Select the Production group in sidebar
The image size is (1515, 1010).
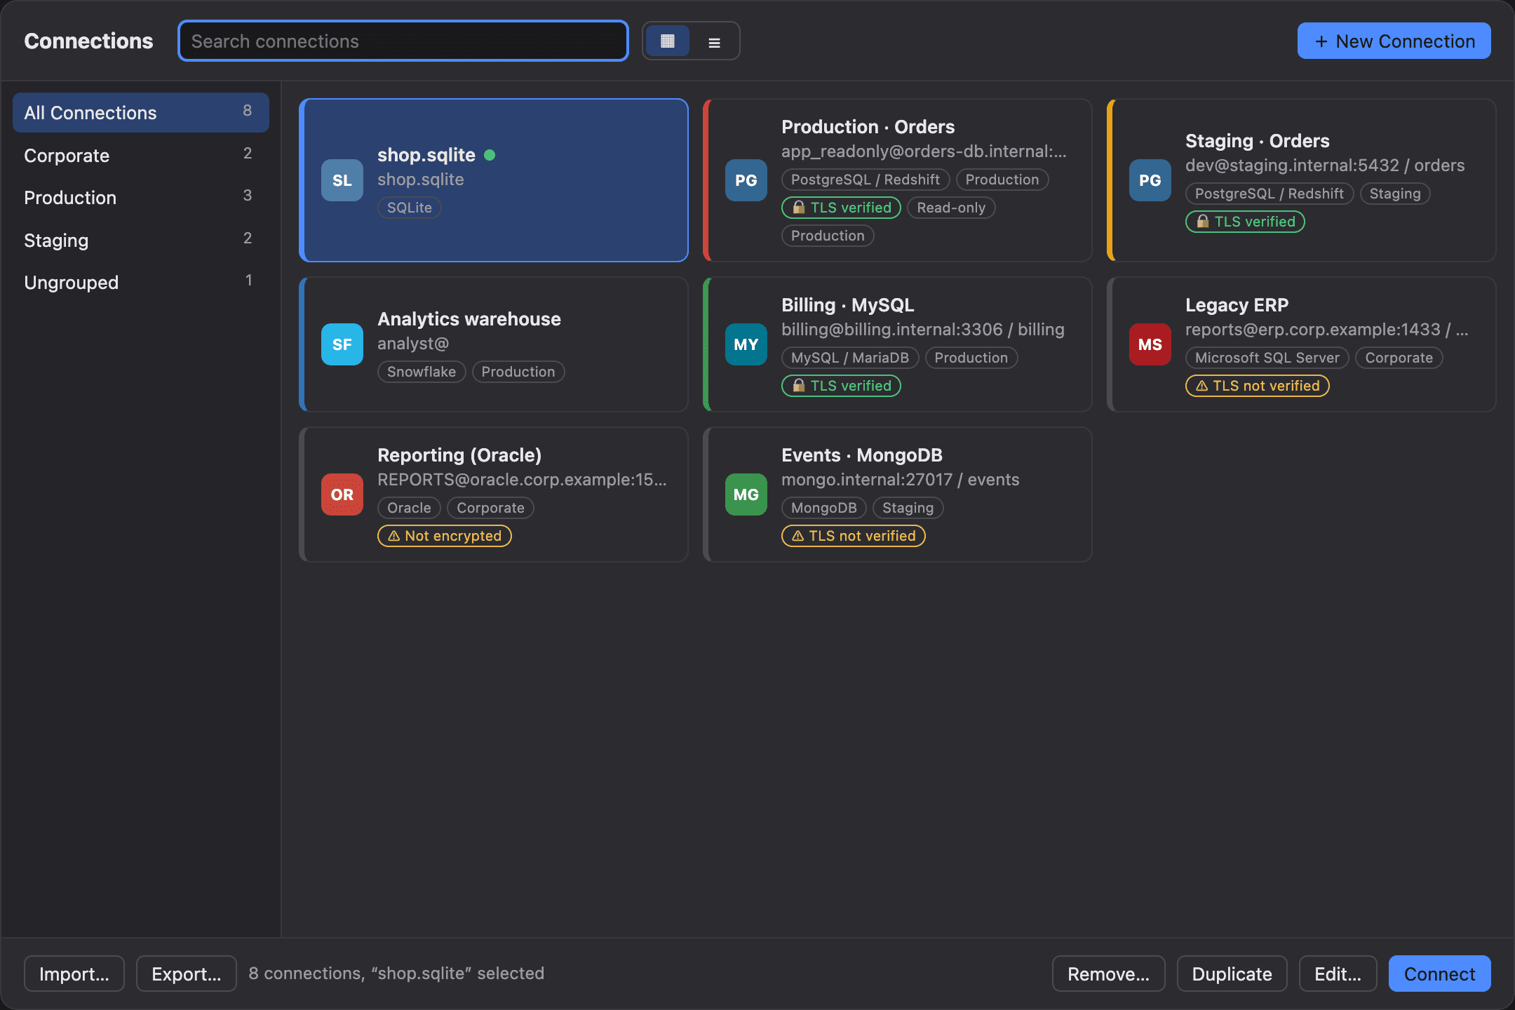click(x=141, y=197)
